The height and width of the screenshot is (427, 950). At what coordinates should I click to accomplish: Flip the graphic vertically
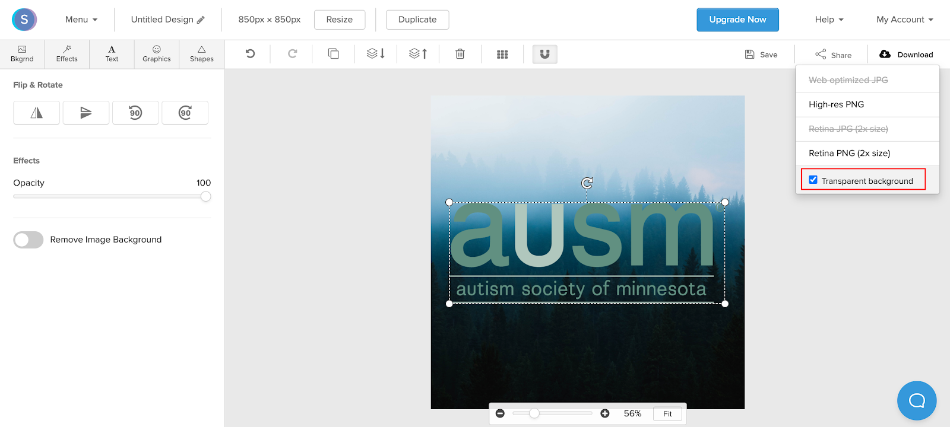pos(86,113)
